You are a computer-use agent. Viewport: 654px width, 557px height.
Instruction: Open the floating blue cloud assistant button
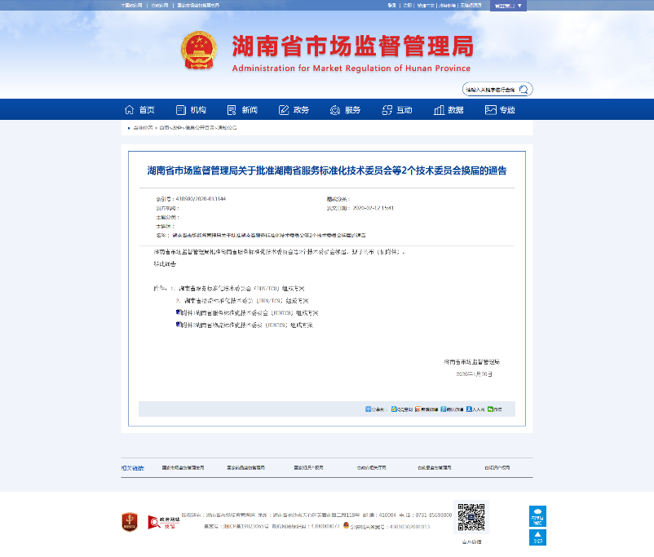[537, 515]
